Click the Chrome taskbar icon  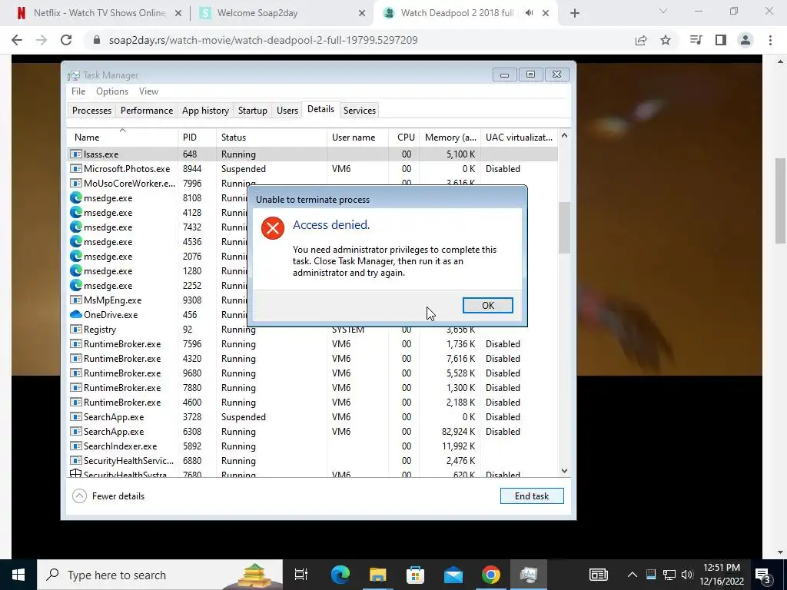tap(491, 575)
